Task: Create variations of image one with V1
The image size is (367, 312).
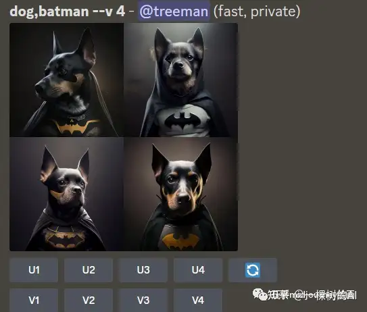Action: coord(34,301)
